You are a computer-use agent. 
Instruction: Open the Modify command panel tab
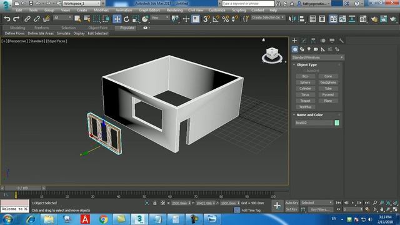(x=304, y=41)
